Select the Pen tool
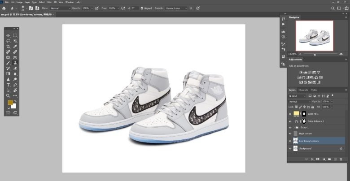 pyautogui.click(x=15, y=85)
